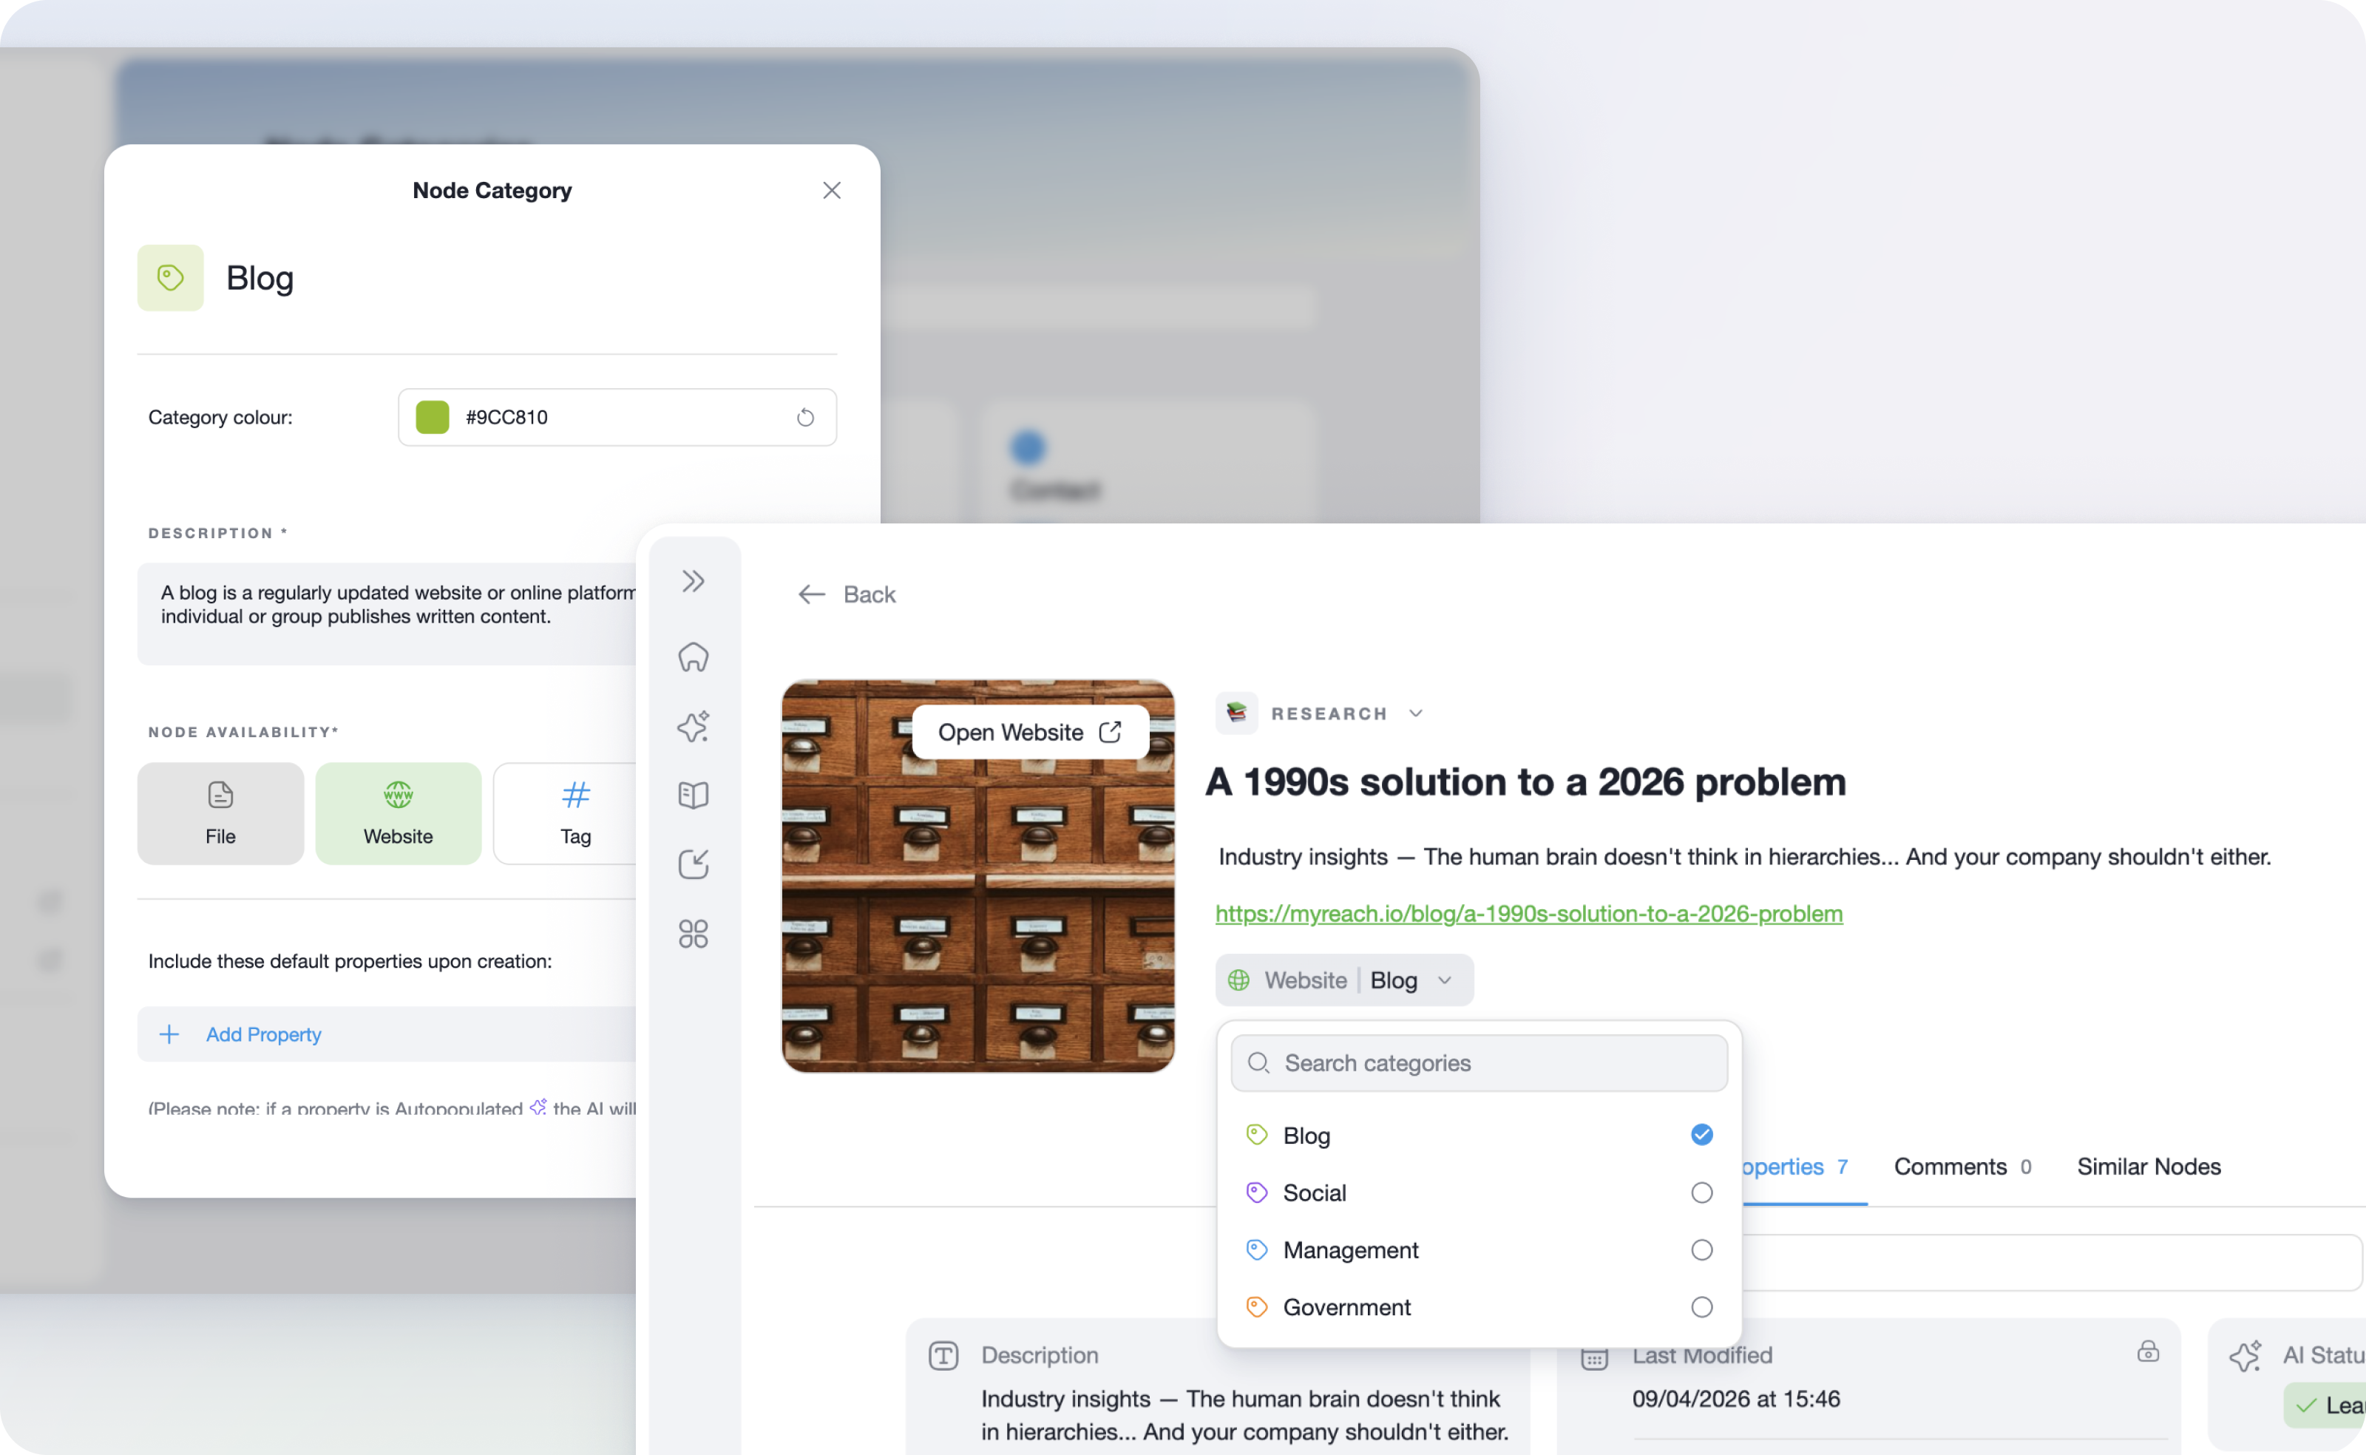Select the Management category radio button
2366x1455 pixels.
pos(1701,1250)
